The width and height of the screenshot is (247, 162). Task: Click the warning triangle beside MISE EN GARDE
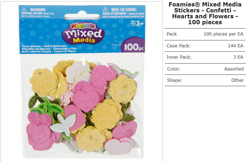[x=105, y=9]
